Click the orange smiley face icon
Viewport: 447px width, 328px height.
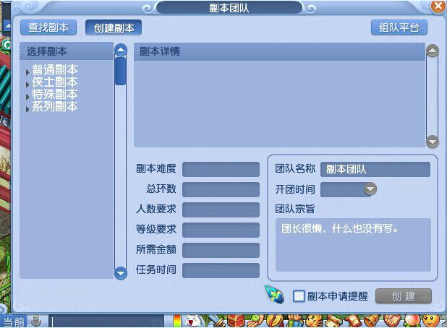click(430, 321)
